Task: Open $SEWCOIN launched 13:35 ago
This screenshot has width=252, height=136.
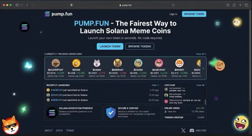Action: (x=102, y=95)
